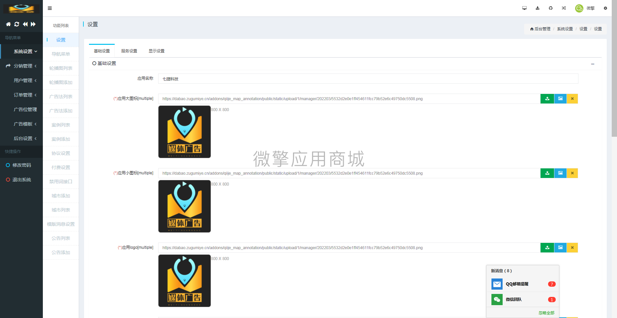This screenshot has width=617, height=318.
Task: Open 公告列表 in function list
Action: coord(61,238)
